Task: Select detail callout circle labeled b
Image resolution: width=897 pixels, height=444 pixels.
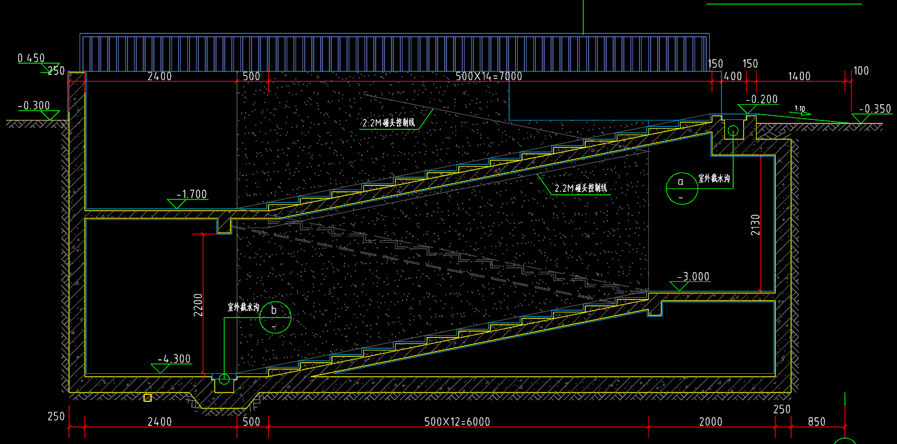Action: [x=275, y=317]
